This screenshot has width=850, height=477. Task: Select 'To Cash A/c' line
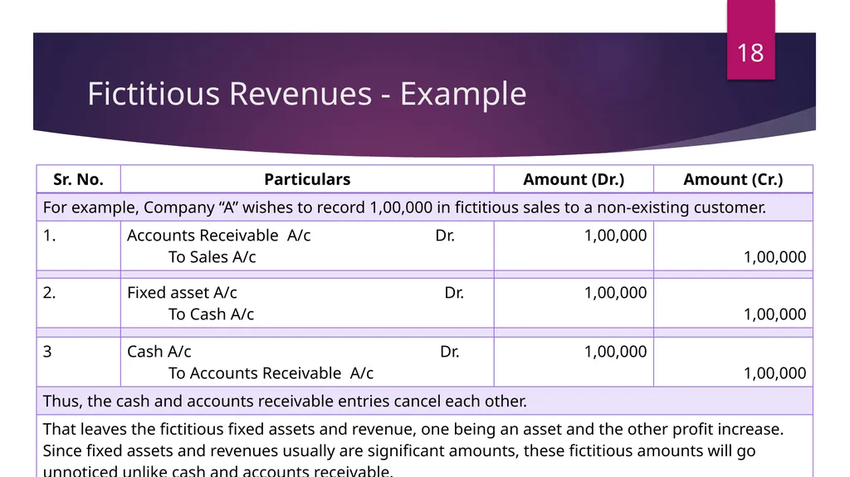pos(211,314)
